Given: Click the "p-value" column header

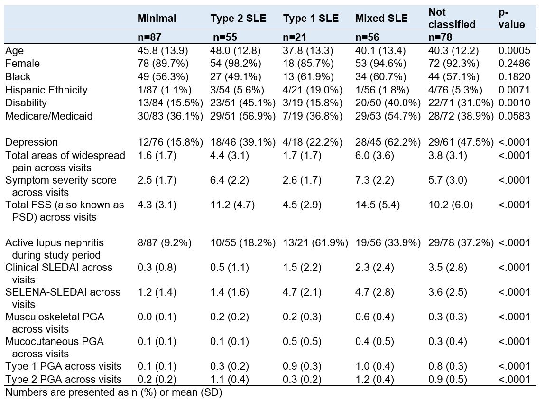Looking at the screenshot, I should pyautogui.click(x=512, y=19).
